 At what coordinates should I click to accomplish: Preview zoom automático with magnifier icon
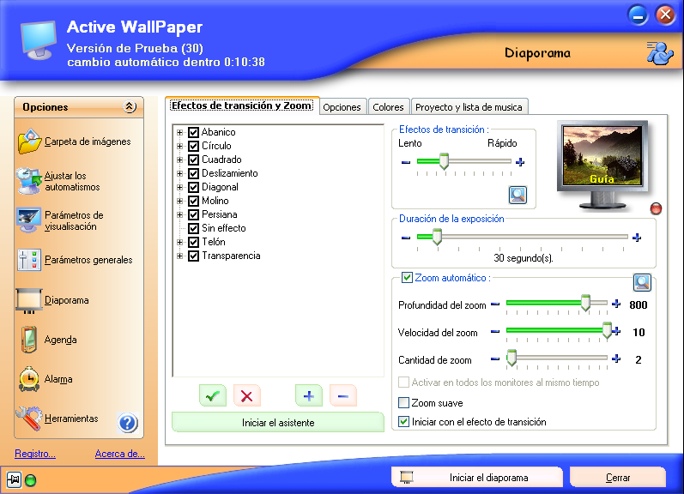click(x=642, y=282)
